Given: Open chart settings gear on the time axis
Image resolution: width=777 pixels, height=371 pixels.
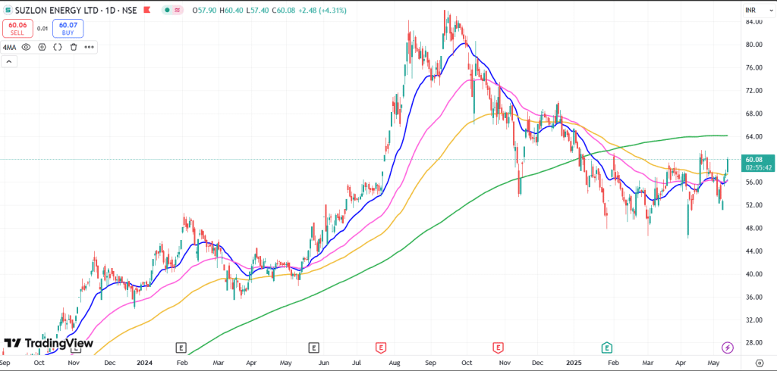Looking at the screenshot, I should [x=759, y=362].
